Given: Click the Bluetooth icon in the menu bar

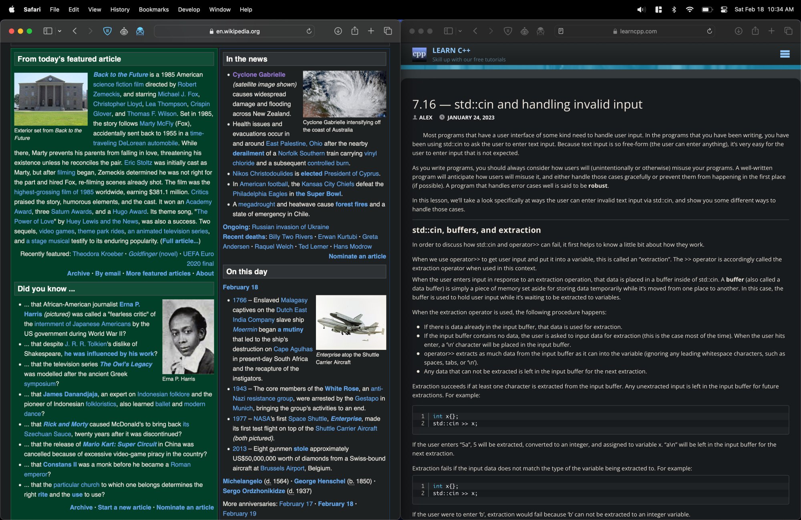Looking at the screenshot, I should [x=674, y=9].
